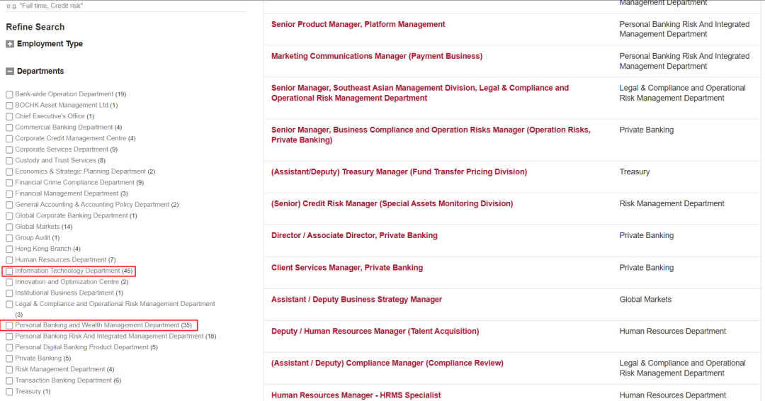
Task: Open Assistant / Deputy Business Strategy Manager job
Action: point(356,299)
